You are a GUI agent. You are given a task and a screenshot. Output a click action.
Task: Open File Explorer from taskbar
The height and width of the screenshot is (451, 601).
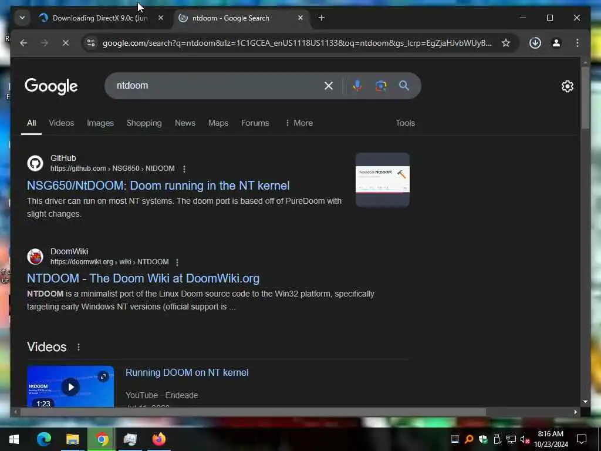pyautogui.click(x=72, y=439)
